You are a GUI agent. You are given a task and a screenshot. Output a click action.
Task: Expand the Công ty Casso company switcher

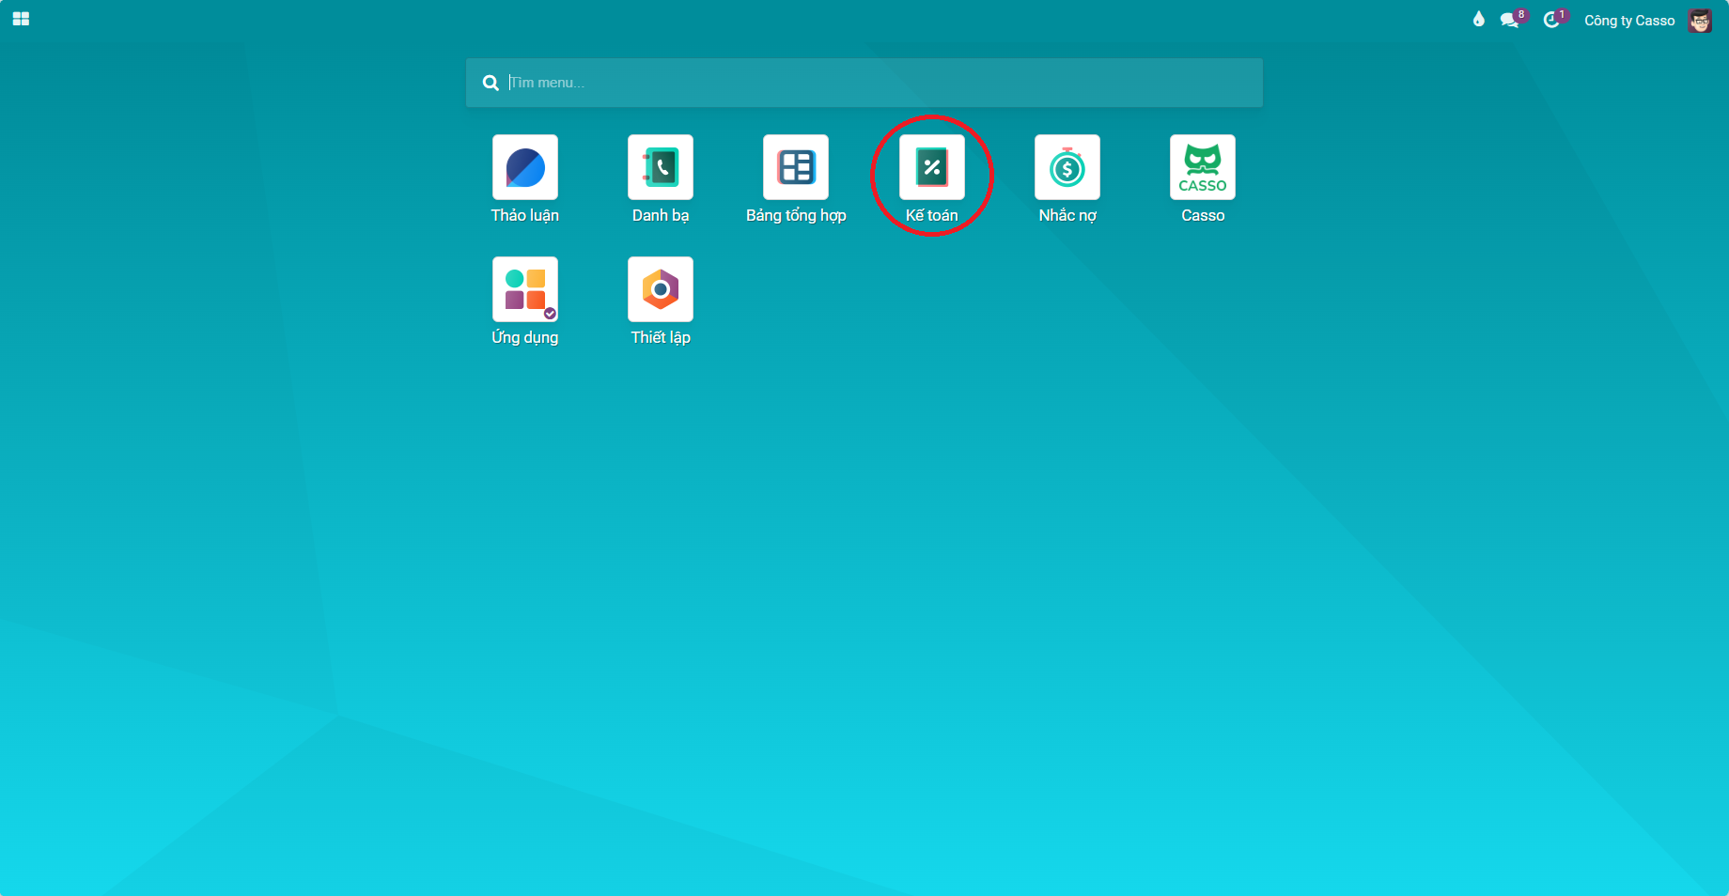tap(1629, 21)
